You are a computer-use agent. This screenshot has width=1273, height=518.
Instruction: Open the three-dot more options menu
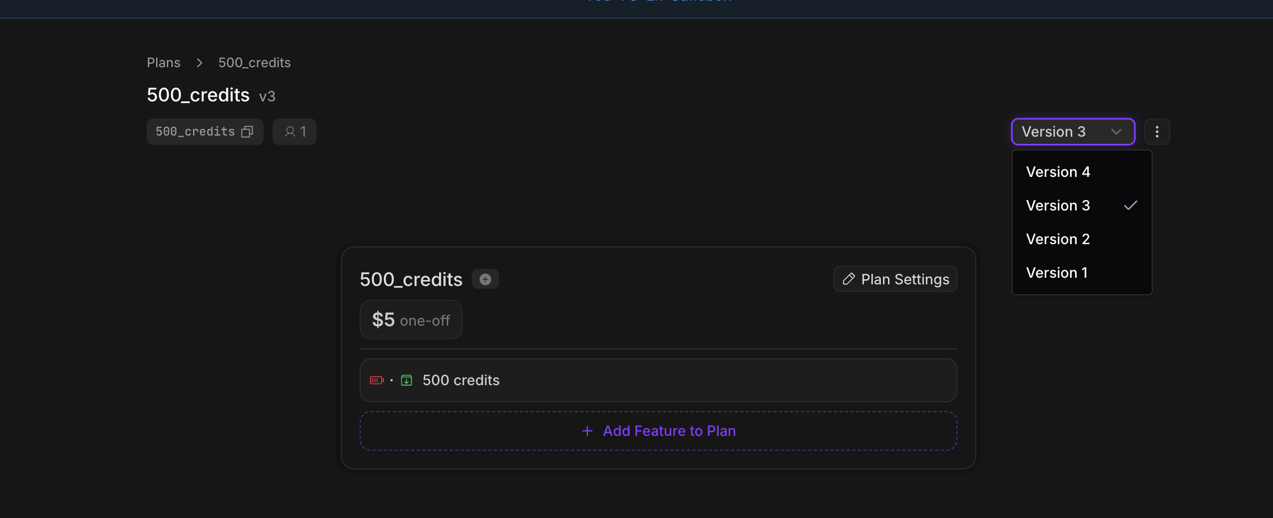point(1157,132)
